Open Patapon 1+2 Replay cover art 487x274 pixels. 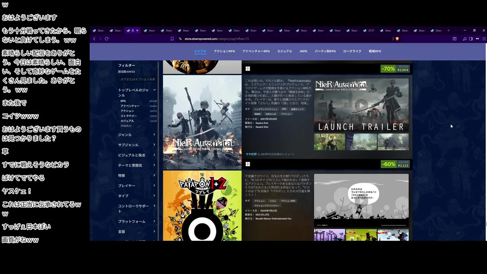(x=202, y=205)
